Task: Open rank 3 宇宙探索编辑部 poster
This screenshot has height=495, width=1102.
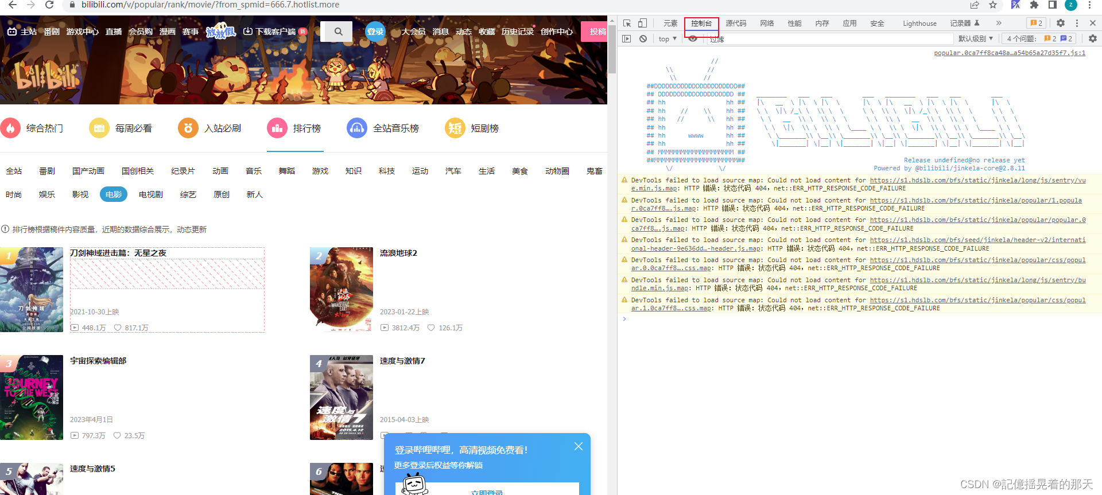Action: pos(32,397)
